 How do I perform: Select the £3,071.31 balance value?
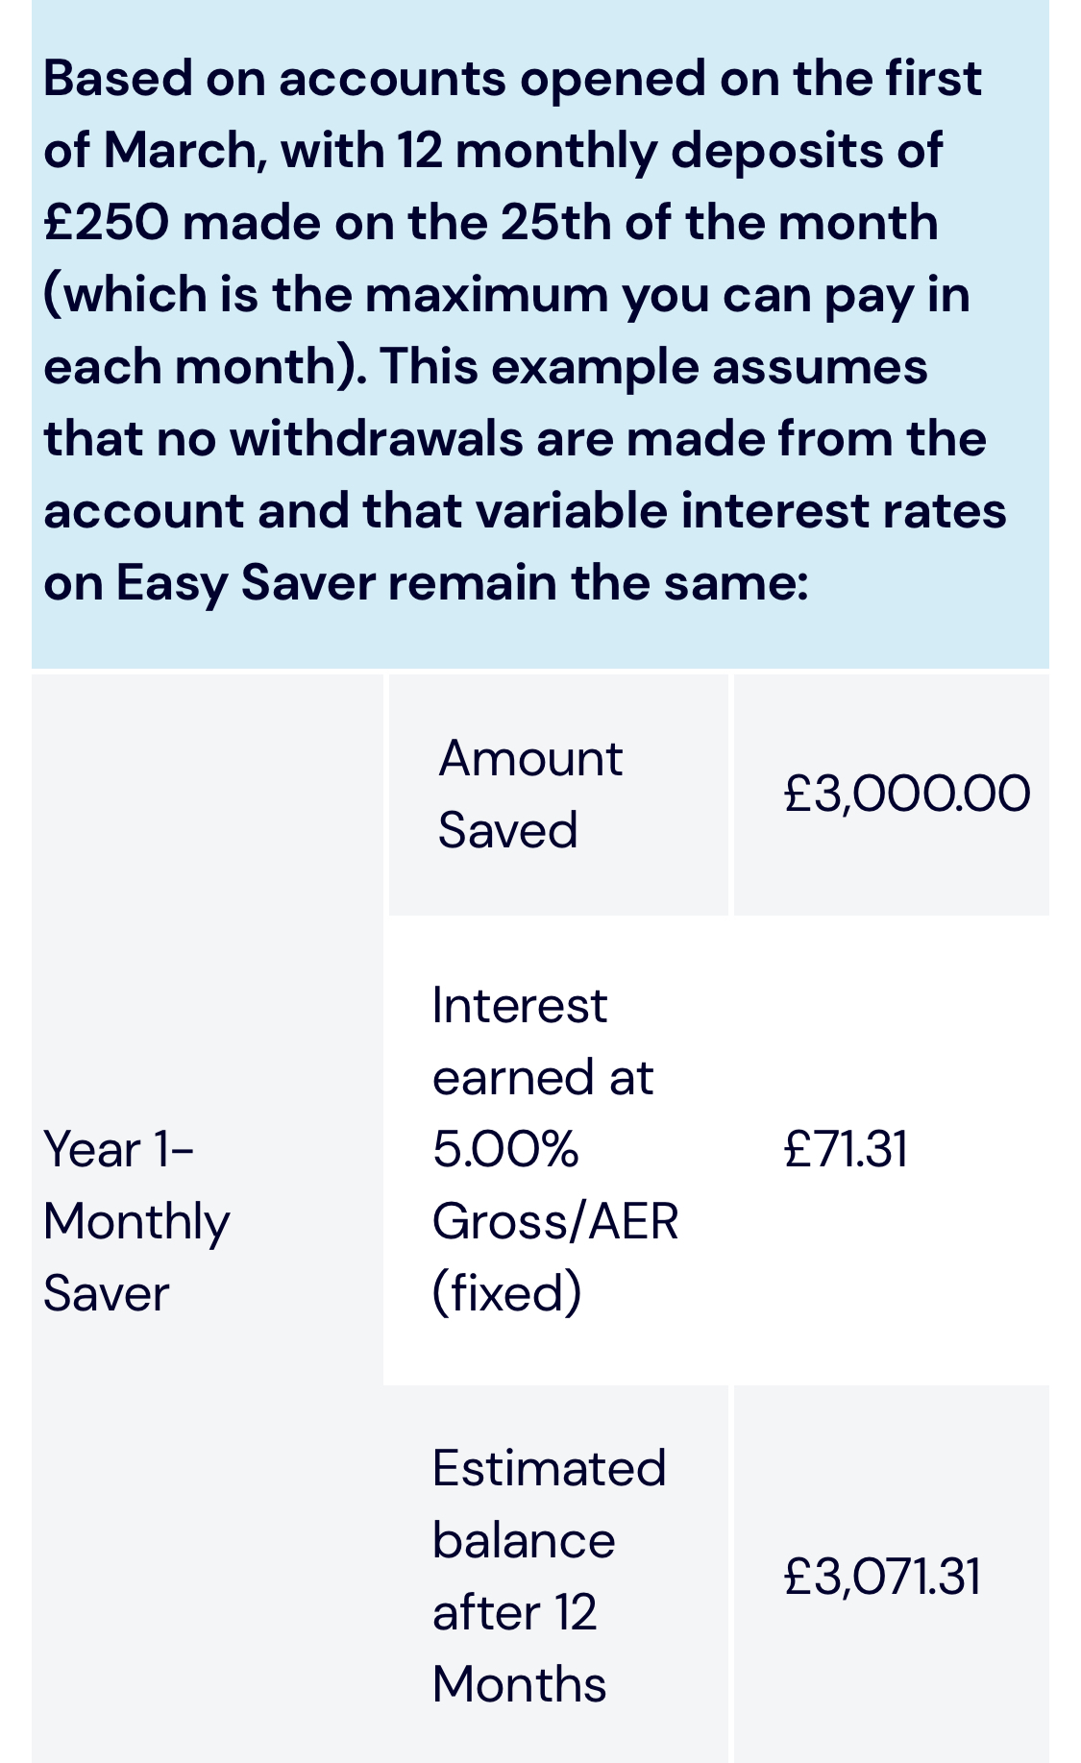tap(882, 1577)
